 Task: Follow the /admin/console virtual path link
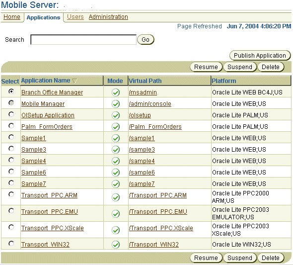(x=150, y=104)
